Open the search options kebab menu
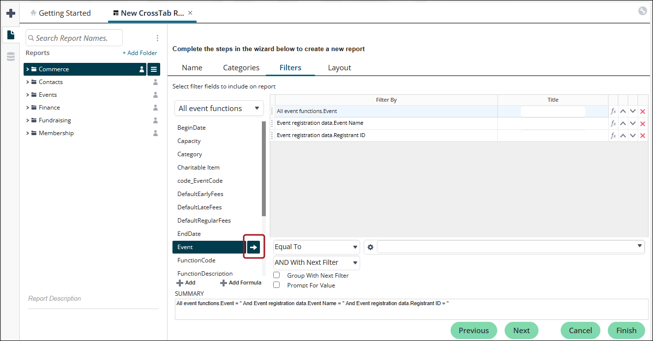 coord(157,38)
